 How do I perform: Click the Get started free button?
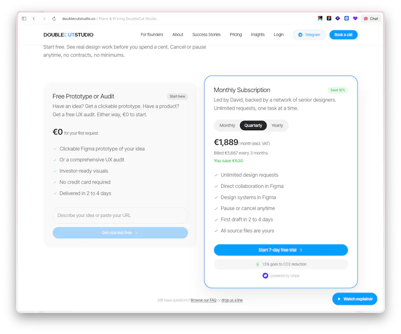point(120,233)
